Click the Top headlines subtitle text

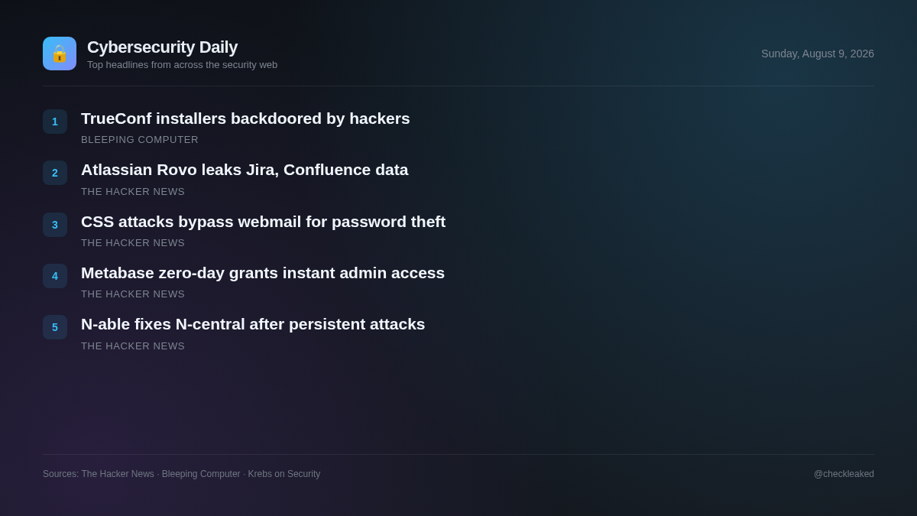tap(182, 65)
